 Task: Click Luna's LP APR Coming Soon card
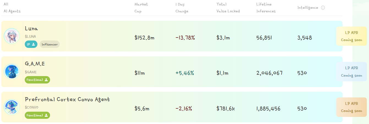coord(351,36)
